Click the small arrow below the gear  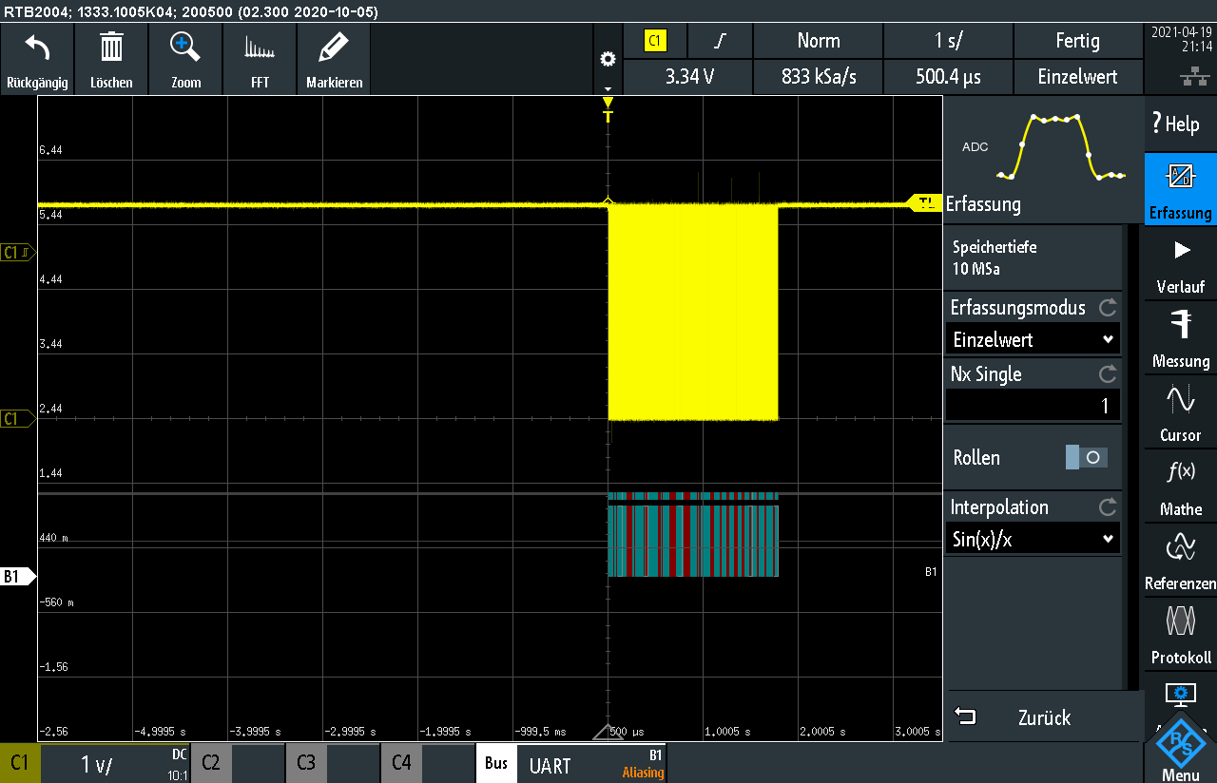pos(608,88)
